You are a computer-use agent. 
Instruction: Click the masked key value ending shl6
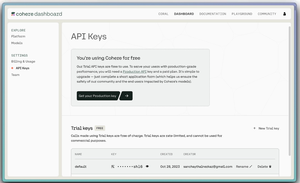coord(130,166)
